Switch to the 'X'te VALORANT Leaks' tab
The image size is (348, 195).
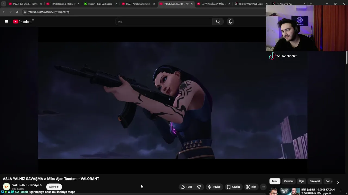click(250, 4)
